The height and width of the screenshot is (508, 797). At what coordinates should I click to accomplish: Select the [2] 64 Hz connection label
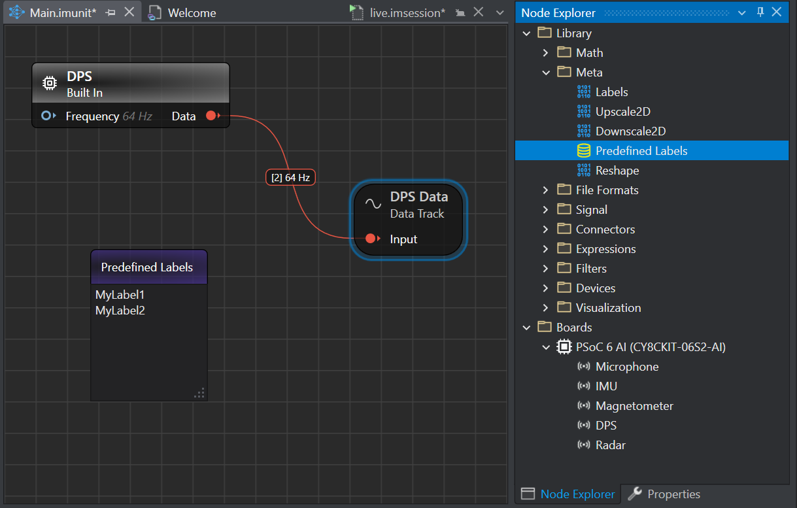291,177
